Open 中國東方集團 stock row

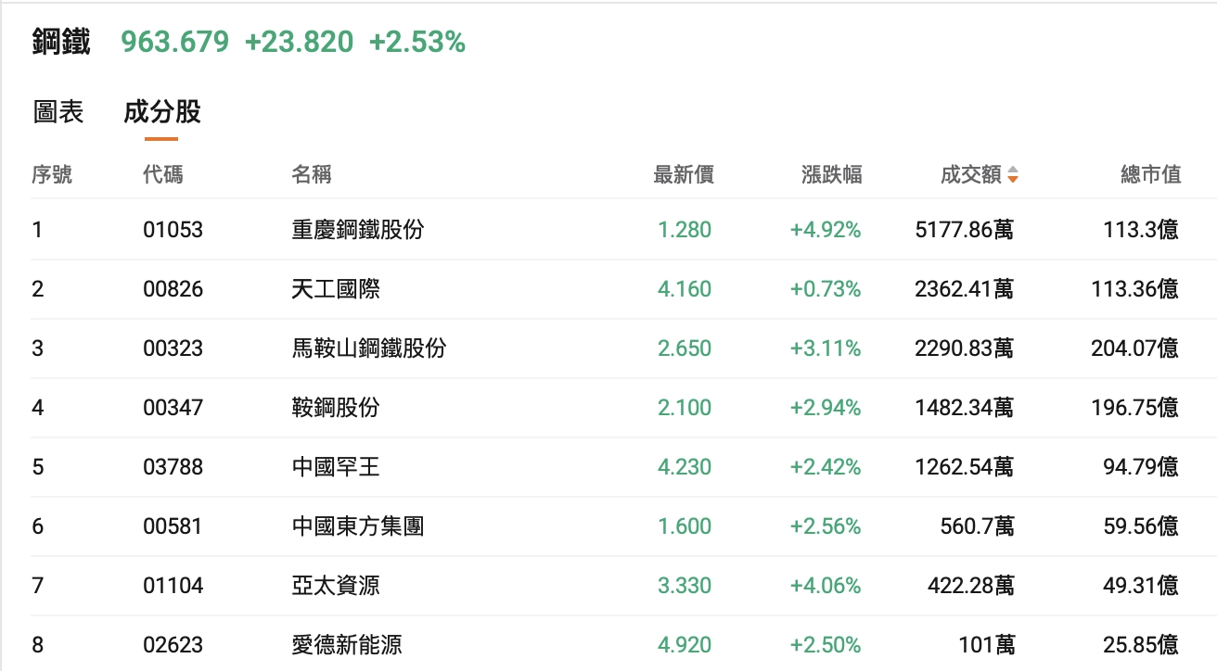point(357,525)
